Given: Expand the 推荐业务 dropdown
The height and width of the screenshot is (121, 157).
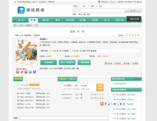Looking at the screenshot, I should click(134, 19).
